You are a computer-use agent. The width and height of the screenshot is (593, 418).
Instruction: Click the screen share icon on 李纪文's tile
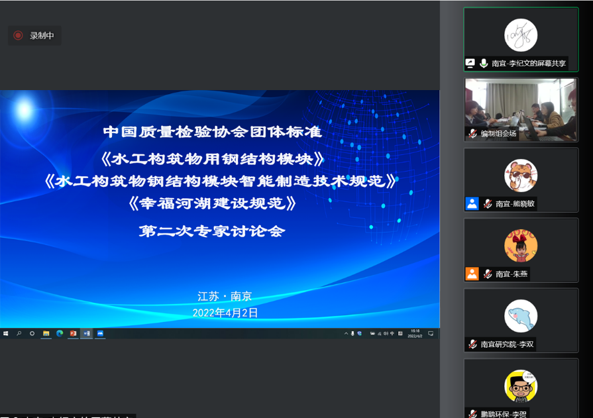click(470, 64)
